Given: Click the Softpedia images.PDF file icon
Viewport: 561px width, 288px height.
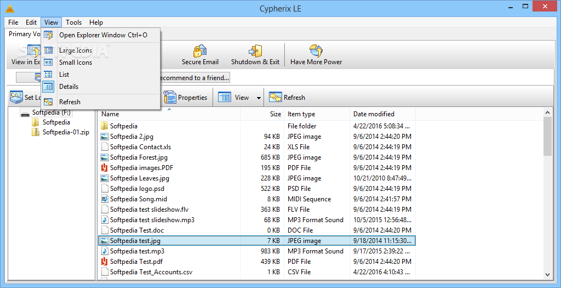Looking at the screenshot, I should [x=105, y=168].
